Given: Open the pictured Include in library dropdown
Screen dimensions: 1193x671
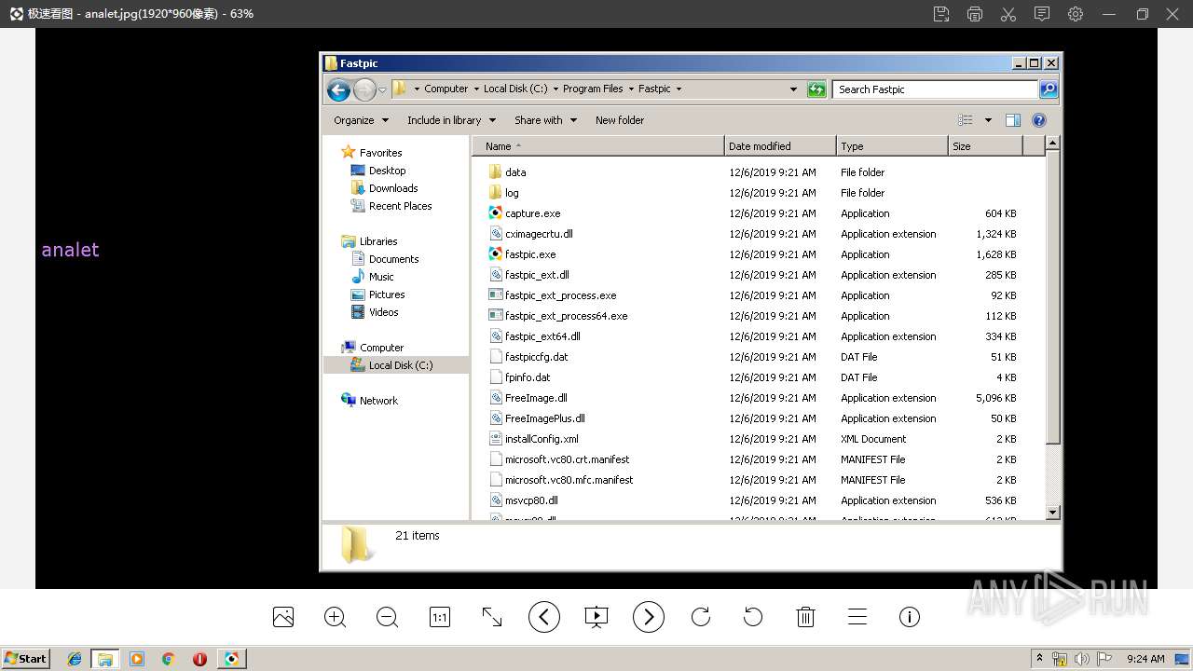Looking at the screenshot, I should [x=451, y=120].
